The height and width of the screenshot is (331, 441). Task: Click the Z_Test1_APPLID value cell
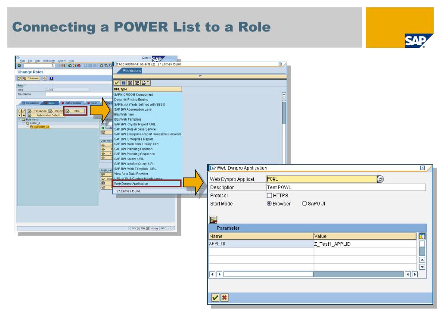365,244
